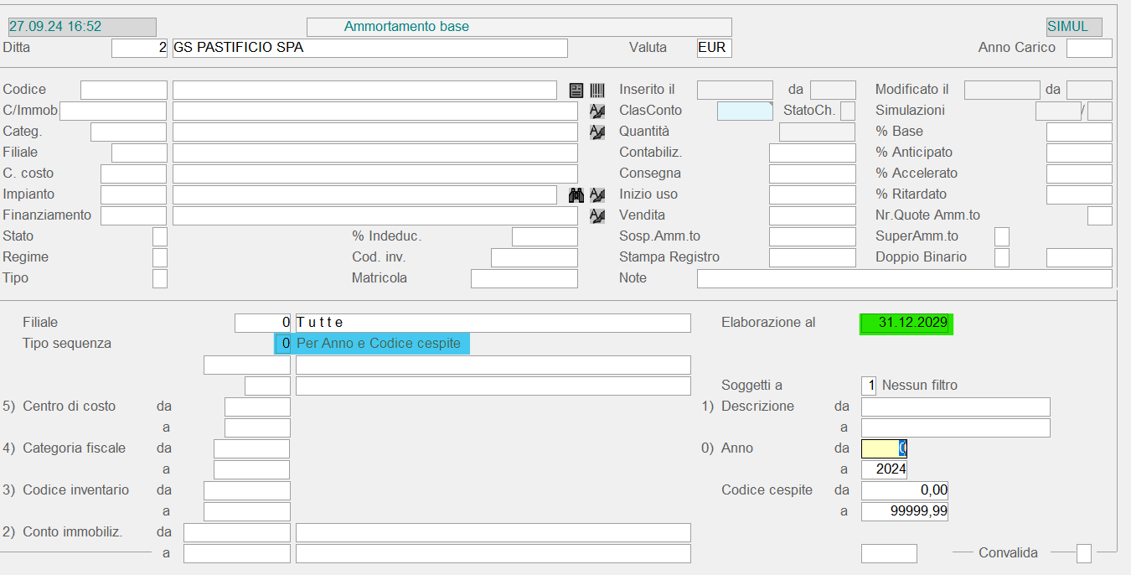The height and width of the screenshot is (575, 1131).
Task: Click the barcode icon in the Codice row
Action: pyautogui.click(x=597, y=91)
